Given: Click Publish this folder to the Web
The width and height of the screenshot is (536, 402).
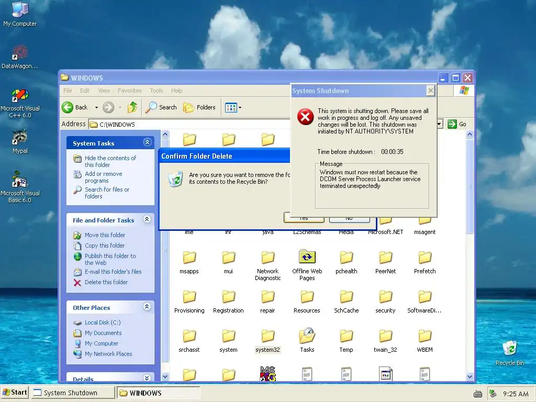Looking at the screenshot, I should [110, 259].
